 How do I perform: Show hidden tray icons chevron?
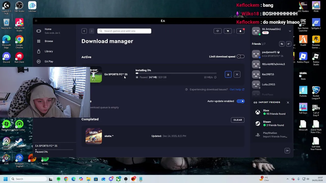(x=288, y=179)
